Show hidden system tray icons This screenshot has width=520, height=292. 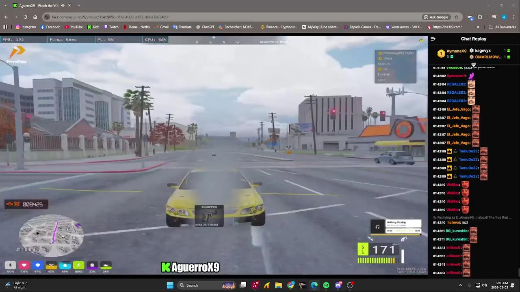click(460, 285)
